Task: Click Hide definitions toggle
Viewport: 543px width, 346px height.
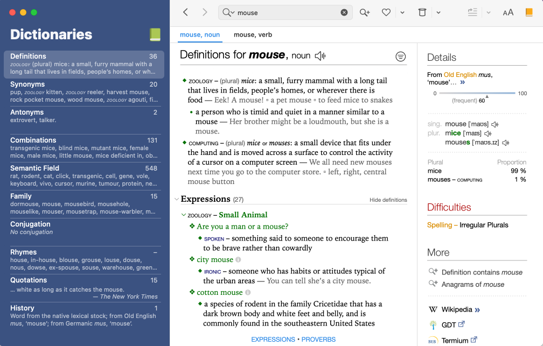Action: pyautogui.click(x=388, y=200)
